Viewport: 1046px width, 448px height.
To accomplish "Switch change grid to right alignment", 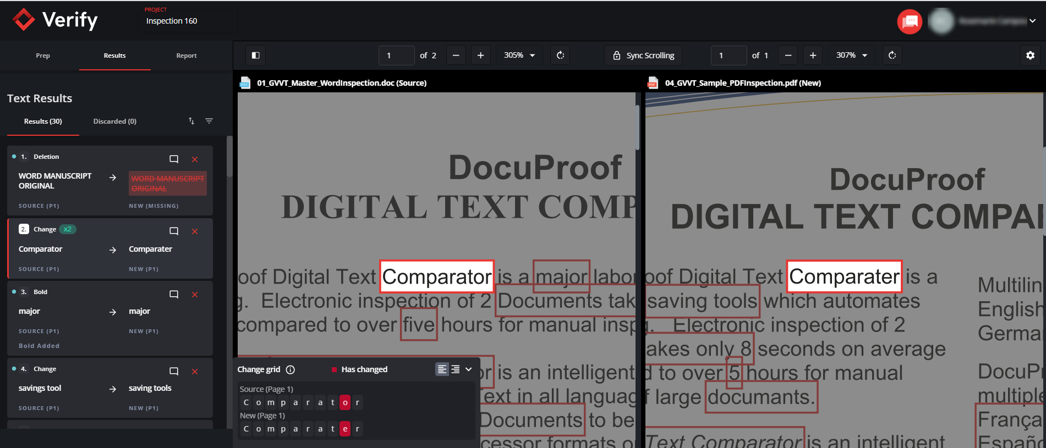I will click(456, 369).
